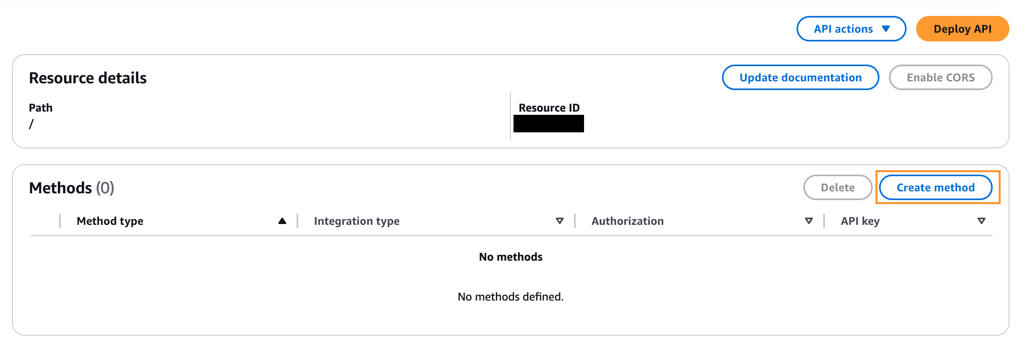The width and height of the screenshot is (1019, 346).
Task: Open the API actions menu
Action: [x=851, y=29]
